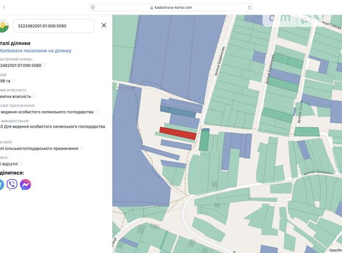This screenshot has height=253, width=342.
Task: Share the parcel via Telegram
Action: tap(2, 185)
